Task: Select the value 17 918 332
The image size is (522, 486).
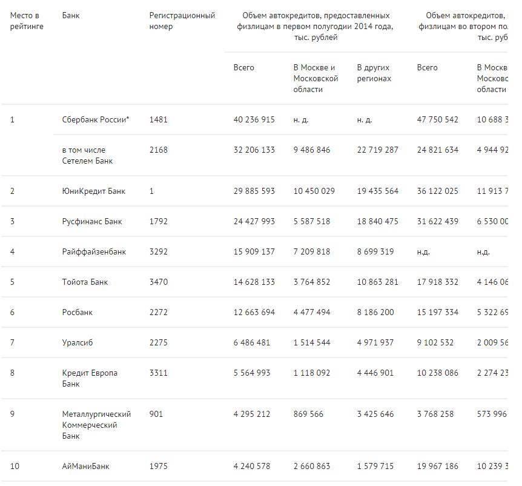Action: coord(437,282)
